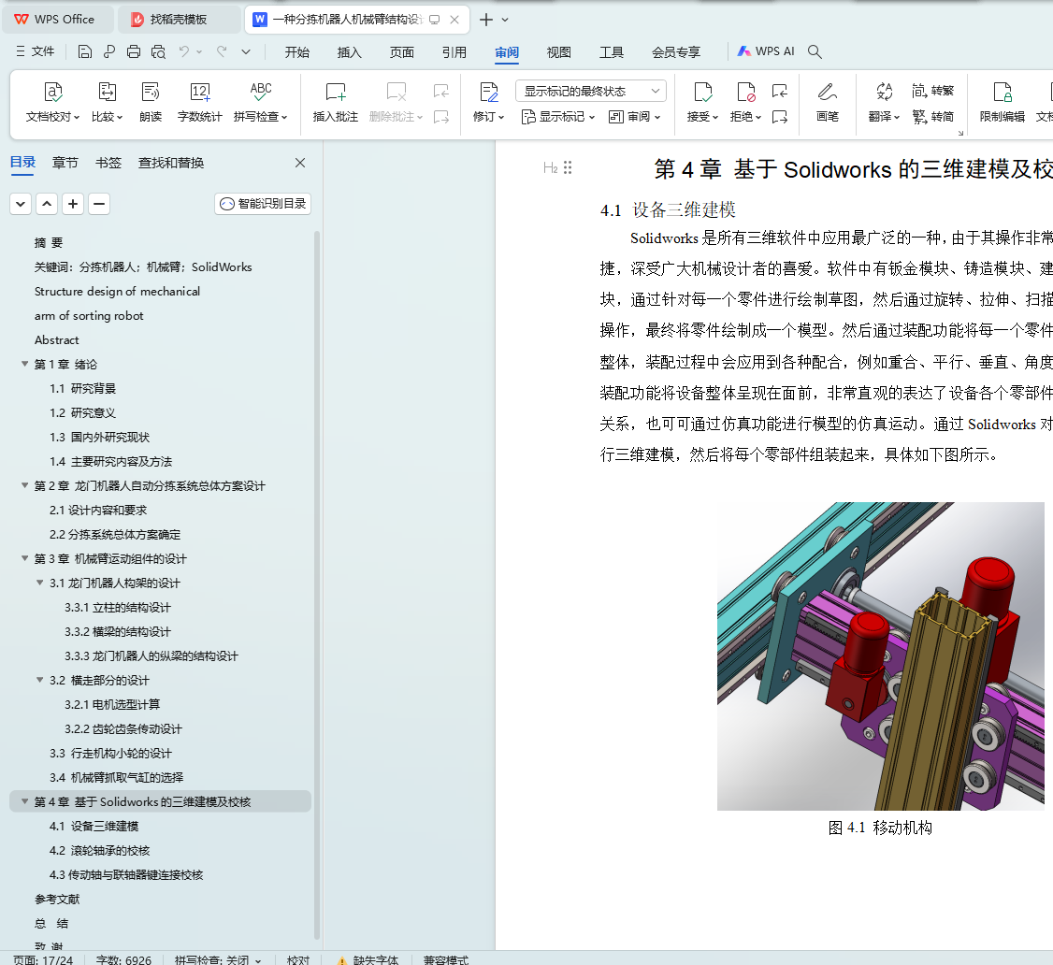Jump to next change icon
Image resolution: width=1053 pixels, height=965 pixels.
pos(779,117)
